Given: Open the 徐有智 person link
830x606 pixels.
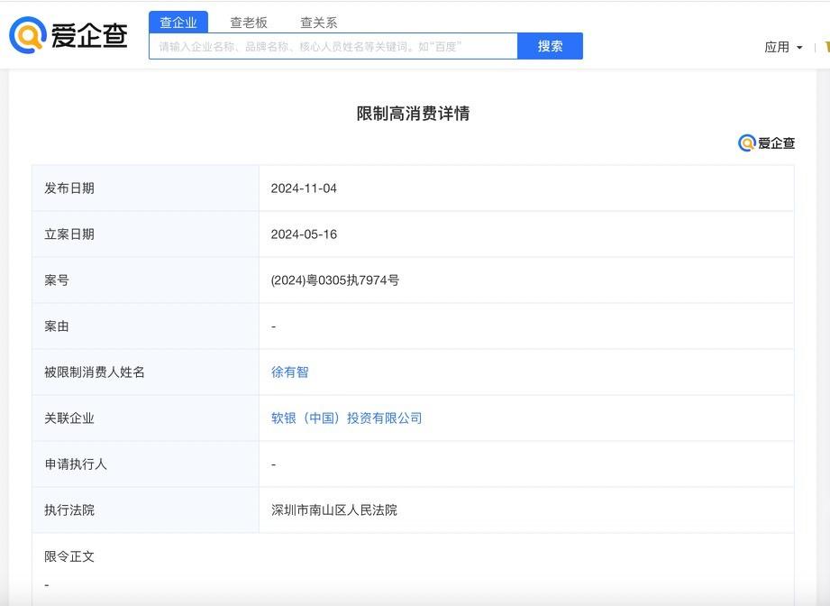Looking at the screenshot, I should (289, 372).
